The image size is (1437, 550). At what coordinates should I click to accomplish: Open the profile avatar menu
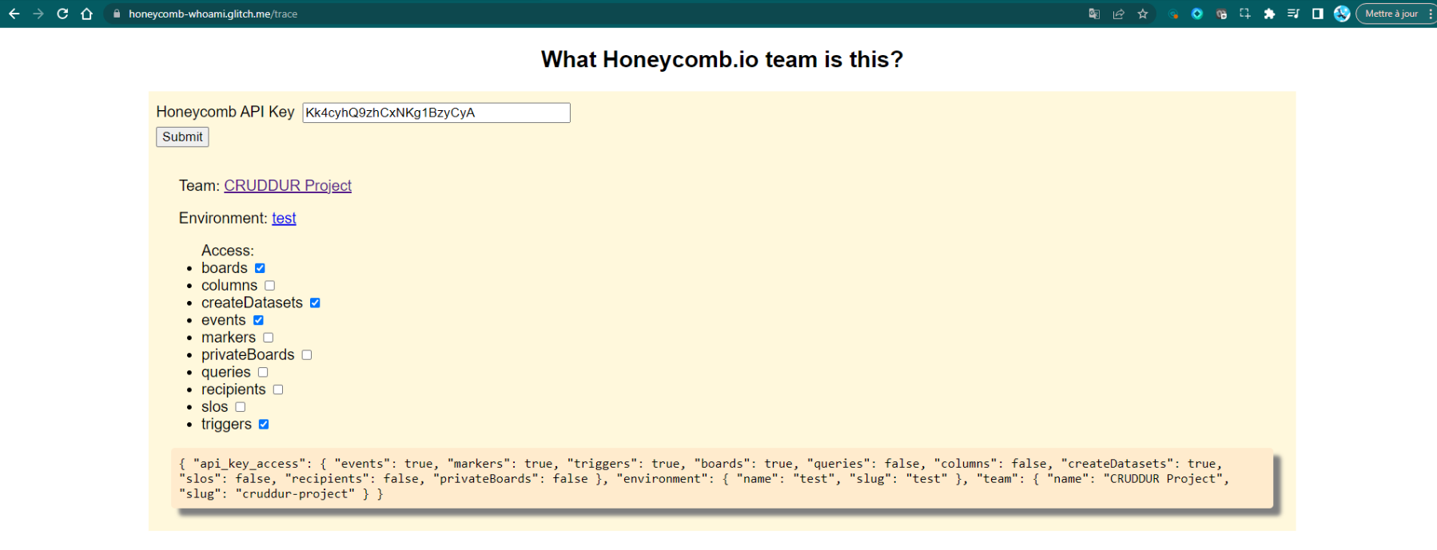coord(1342,14)
